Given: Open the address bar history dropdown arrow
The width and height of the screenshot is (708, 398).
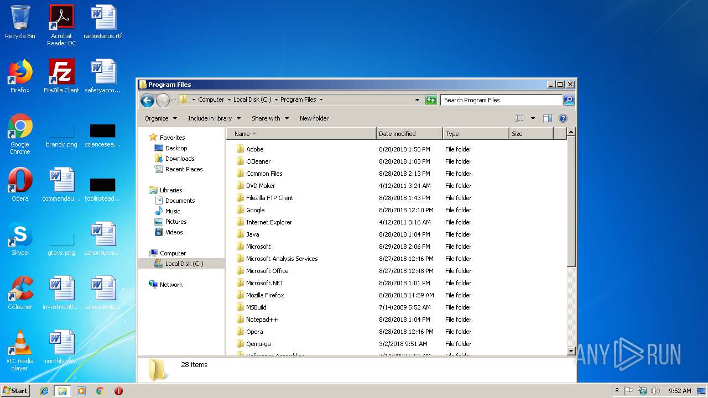Looking at the screenshot, I should point(417,100).
